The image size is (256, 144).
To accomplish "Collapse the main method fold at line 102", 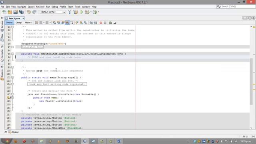I will [12, 77].
